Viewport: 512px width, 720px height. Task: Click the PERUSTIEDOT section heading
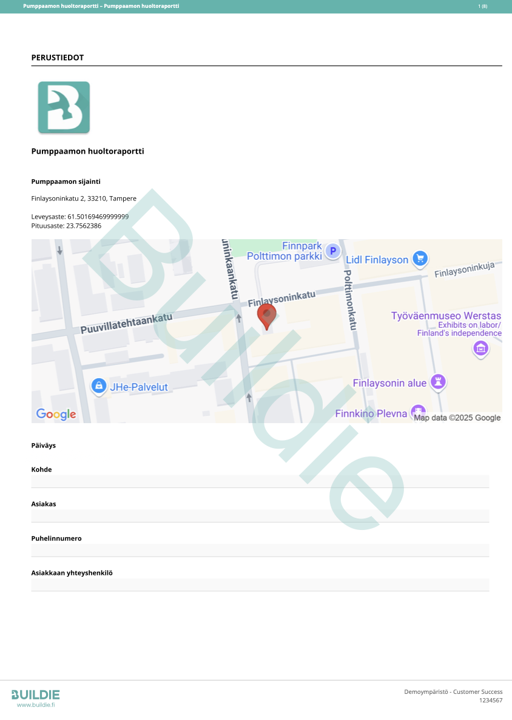point(58,58)
